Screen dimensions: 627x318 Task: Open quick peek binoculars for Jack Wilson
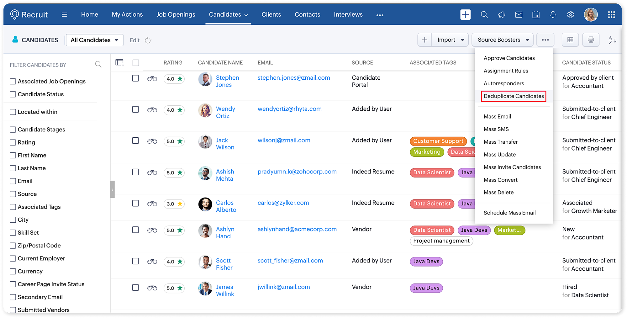tap(152, 141)
